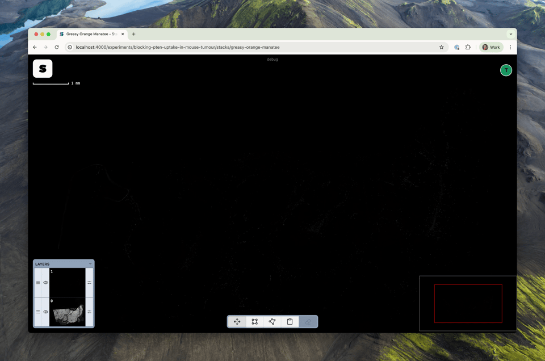Image resolution: width=545 pixels, height=361 pixels.
Task: Toggle visibility of layer 0
Action: click(x=46, y=312)
